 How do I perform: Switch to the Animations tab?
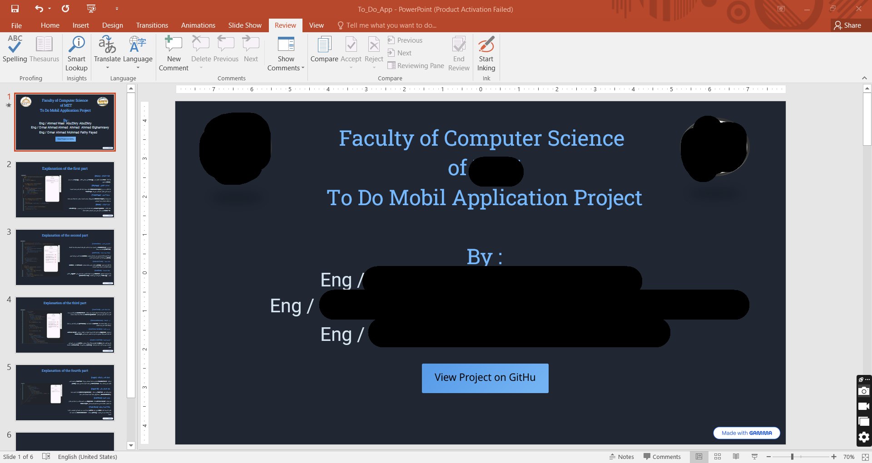click(198, 25)
